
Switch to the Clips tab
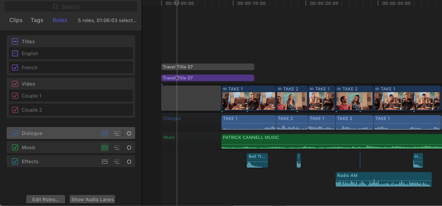click(16, 20)
